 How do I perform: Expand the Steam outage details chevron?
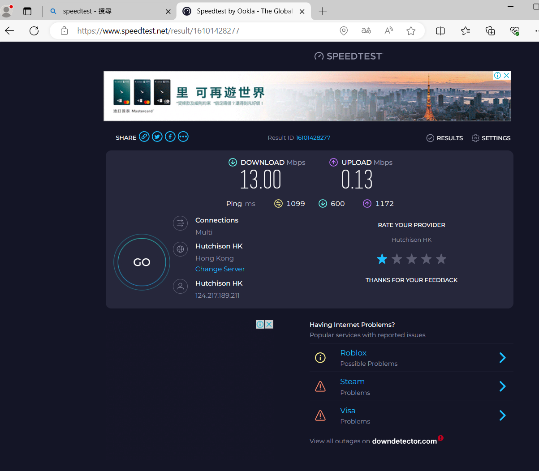(x=502, y=386)
